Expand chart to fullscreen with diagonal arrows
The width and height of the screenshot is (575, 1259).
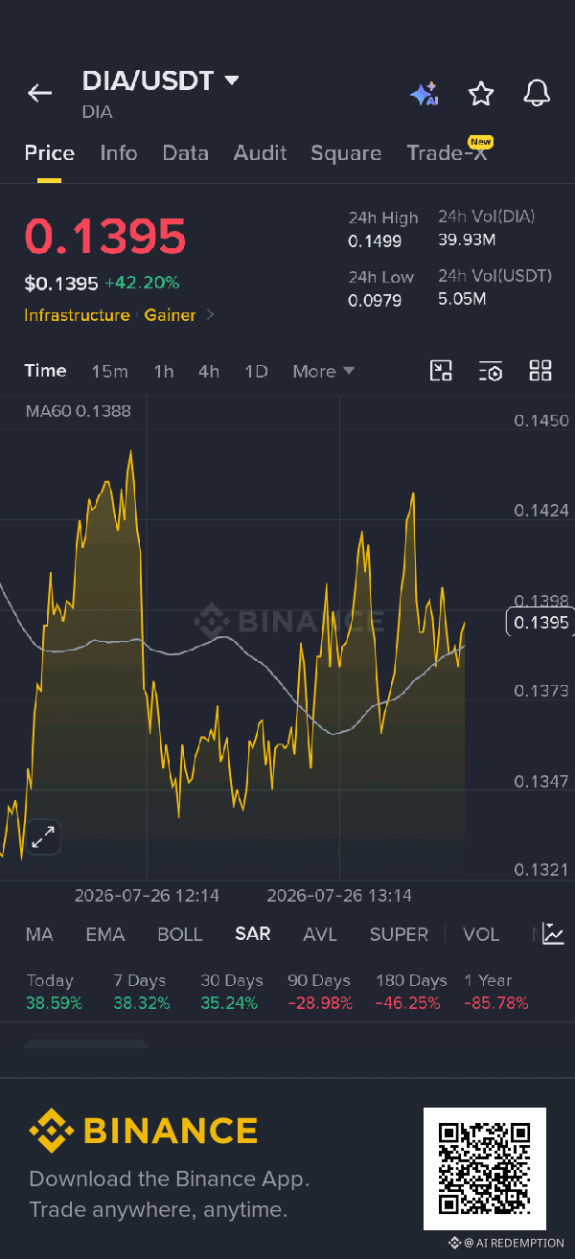tap(43, 836)
